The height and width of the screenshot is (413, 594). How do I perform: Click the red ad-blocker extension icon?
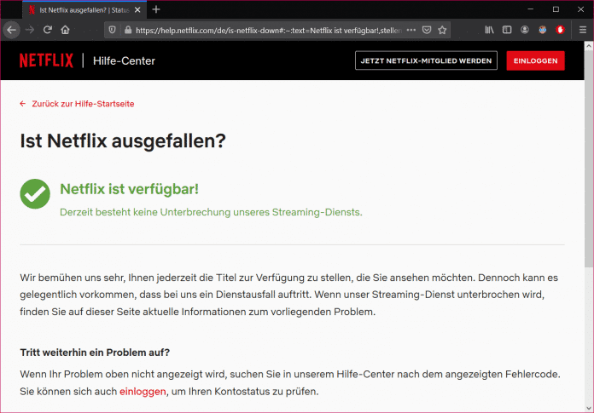click(561, 30)
